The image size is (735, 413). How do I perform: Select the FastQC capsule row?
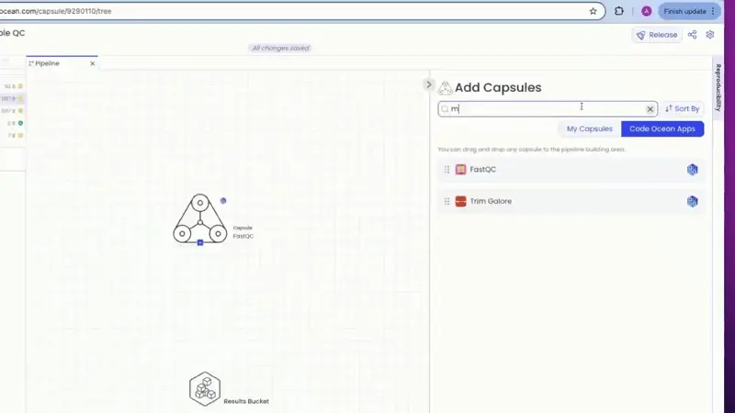pyautogui.click(x=571, y=170)
